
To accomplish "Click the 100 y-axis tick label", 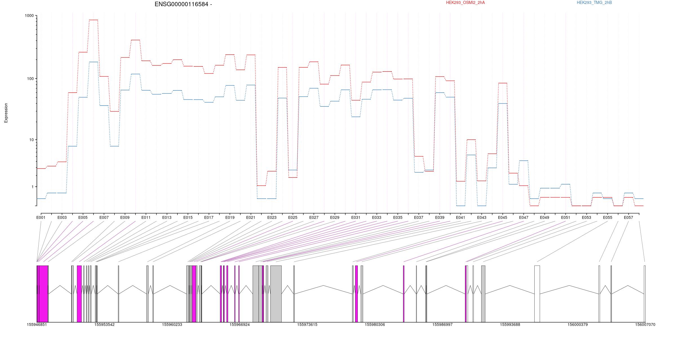I will (30, 79).
